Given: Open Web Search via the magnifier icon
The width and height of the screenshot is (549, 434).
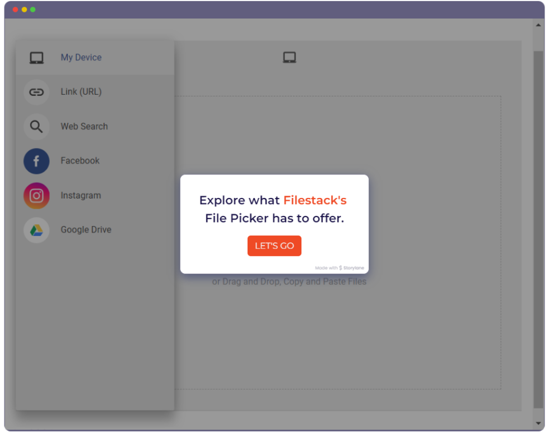Looking at the screenshot, I should (x=36, y=126).
